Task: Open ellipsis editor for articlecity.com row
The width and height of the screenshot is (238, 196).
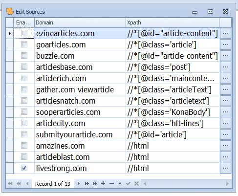Action: click(225, 123)
